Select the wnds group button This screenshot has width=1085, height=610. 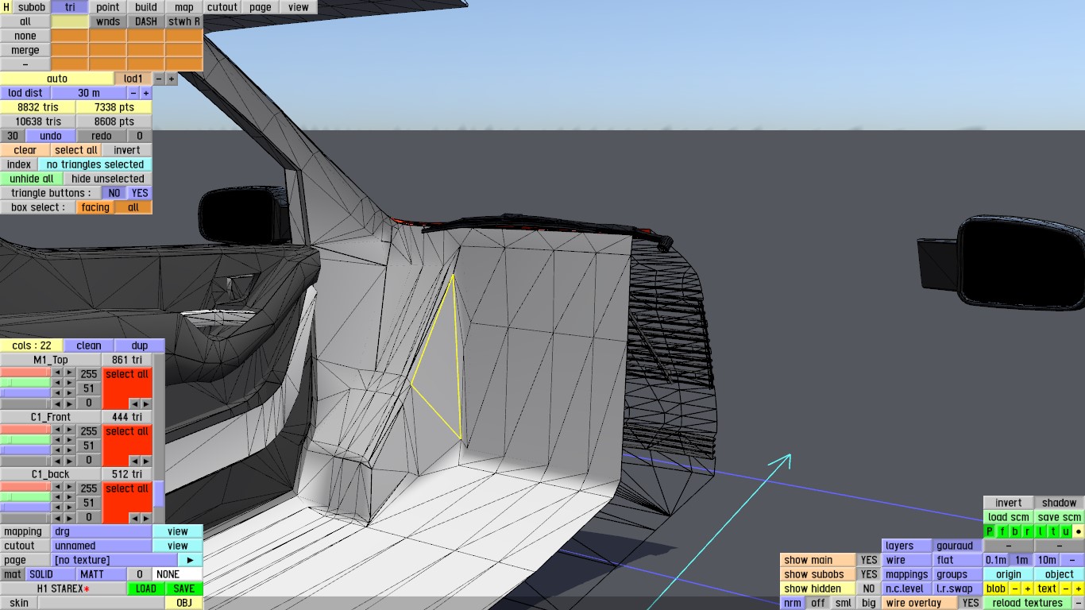point(108,21)
